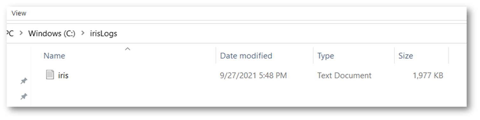Click the lower pin icon in the navigation pane
Image resolution: width=480 pixels, height=120 pixels.
click(x=24, y=96)
